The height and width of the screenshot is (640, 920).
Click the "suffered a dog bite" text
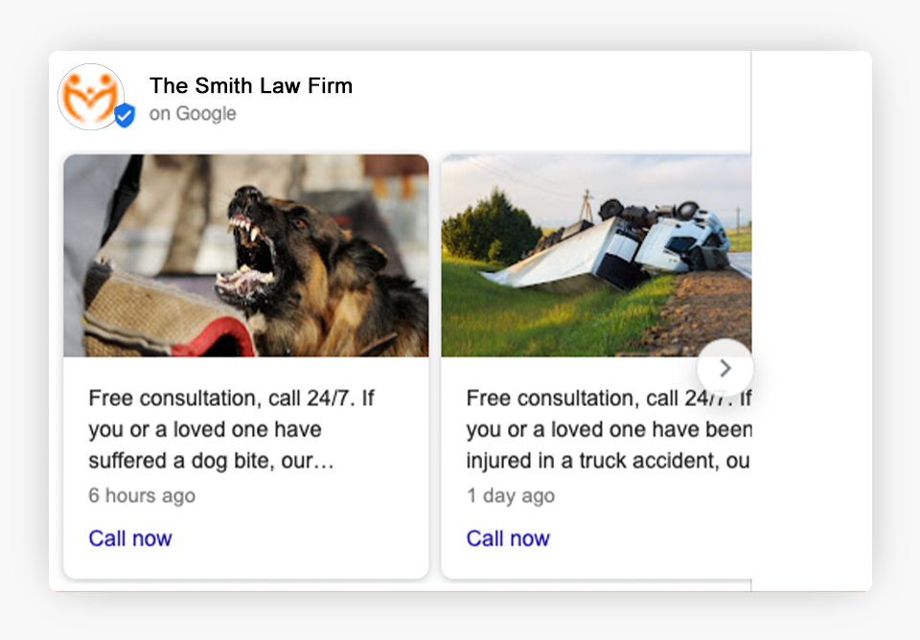coord(199,461)
